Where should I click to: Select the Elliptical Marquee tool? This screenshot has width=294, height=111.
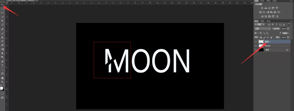click(2, 9)
